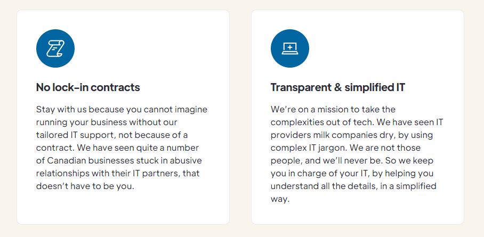Click the contract scroll icon
This screenshot has width=484, height=237.
point(55,48)
